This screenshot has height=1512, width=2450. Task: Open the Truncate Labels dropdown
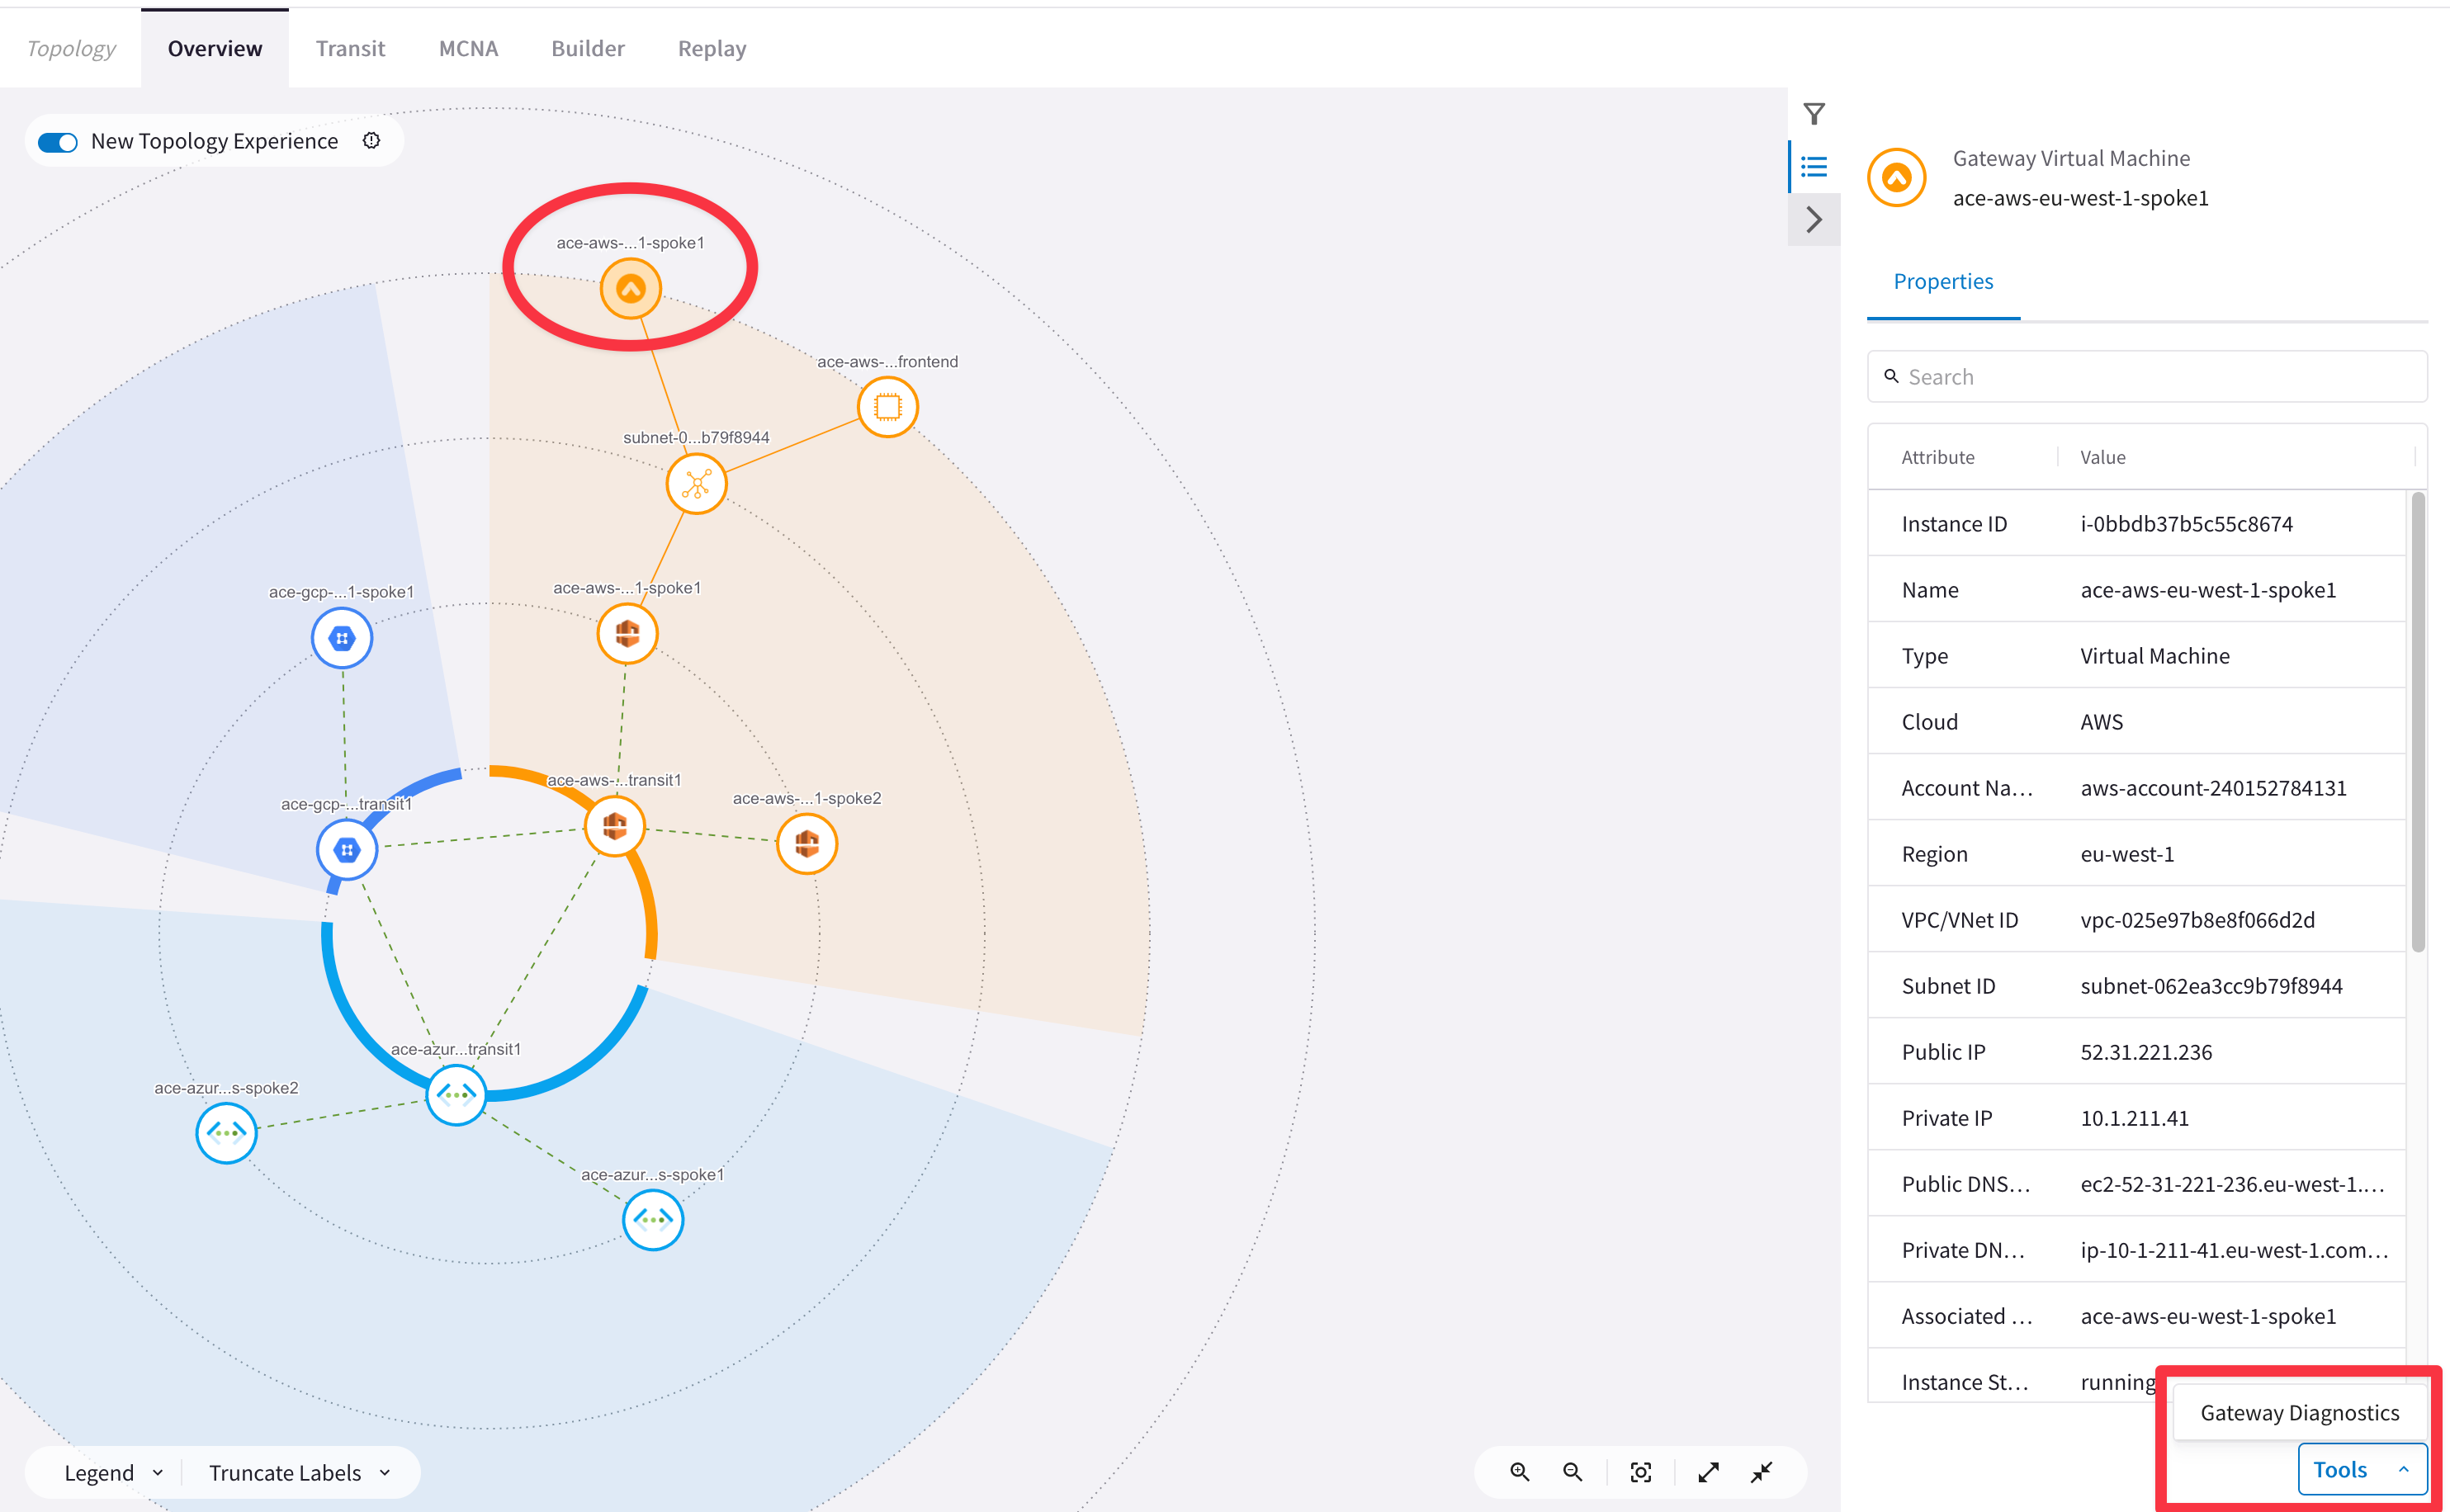tap(299, 1473)
